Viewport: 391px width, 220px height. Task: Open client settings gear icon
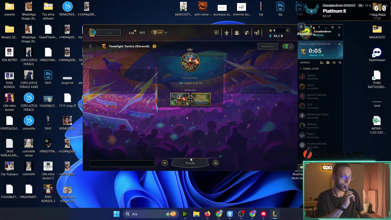332,28
